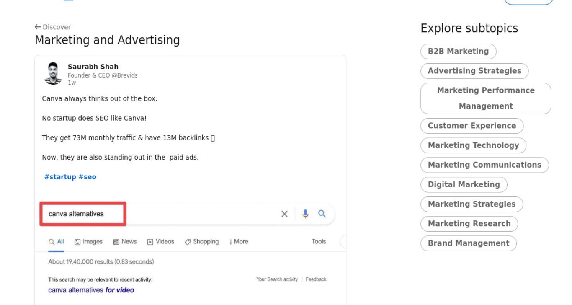Open the B2B Marketing subtopic
This screenshot has width=572, height=305.
pos(458,51)
